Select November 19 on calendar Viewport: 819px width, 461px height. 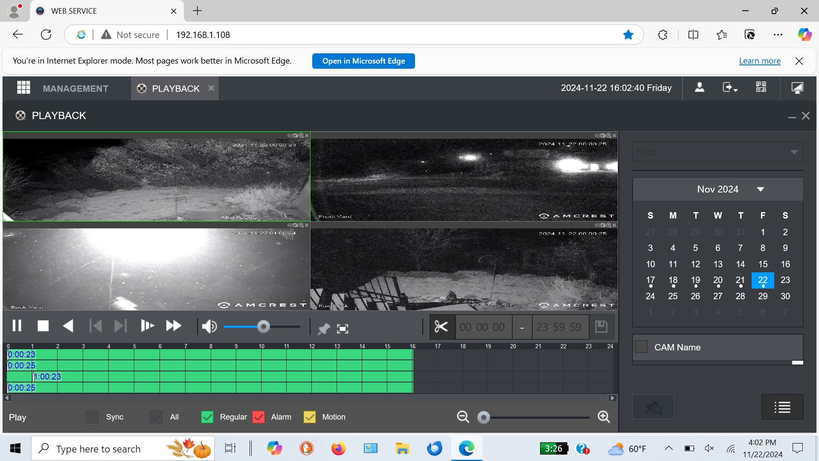tap(695, 280)
